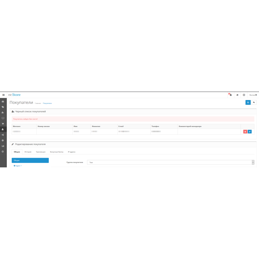The width and height of the screenshot is (259, 259).
Task: Open the Catalog tag icon in sidebar
Action: 3,107
